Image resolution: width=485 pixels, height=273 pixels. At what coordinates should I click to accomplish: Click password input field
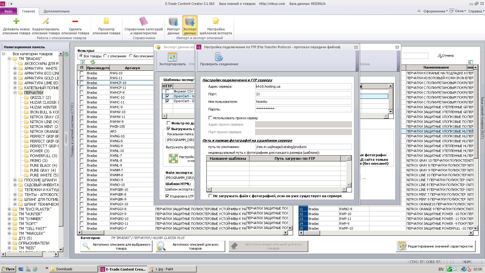click(303, 109)
